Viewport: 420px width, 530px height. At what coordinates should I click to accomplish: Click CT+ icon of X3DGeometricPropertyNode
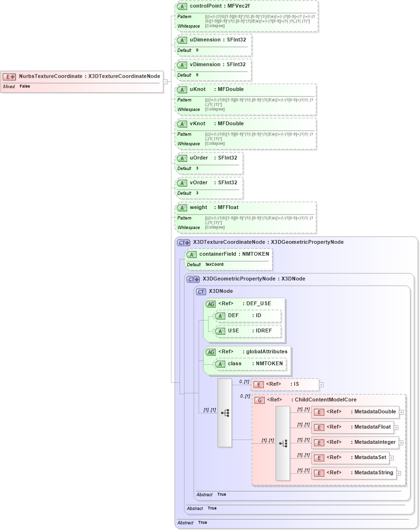point(193,279)
